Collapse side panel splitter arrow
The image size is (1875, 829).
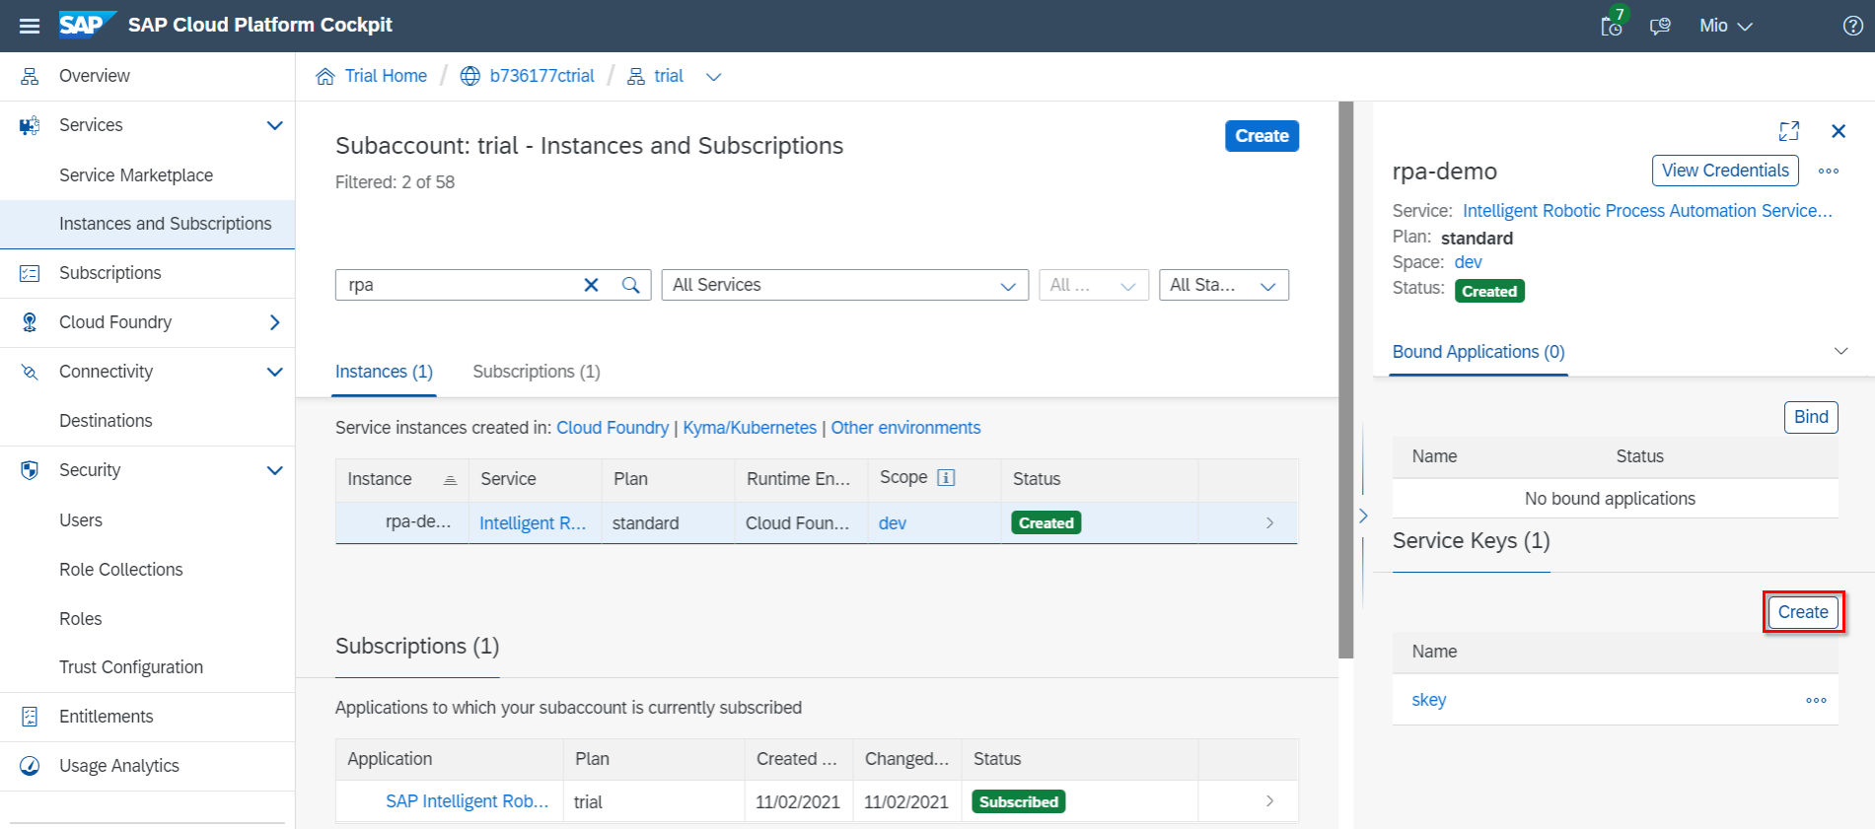(x=1363, y=516)
